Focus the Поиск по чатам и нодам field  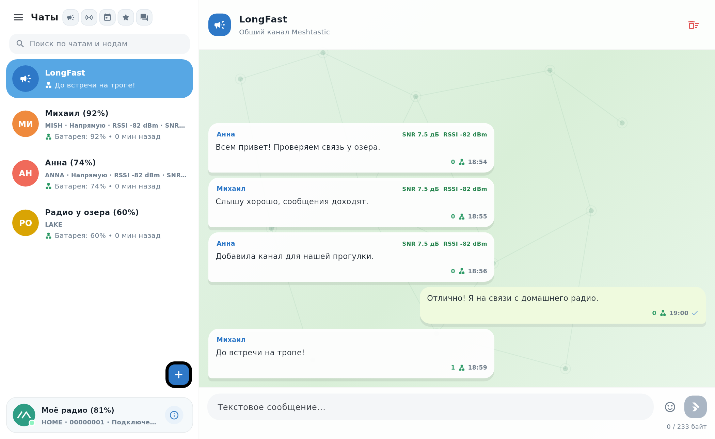[100, 44]
